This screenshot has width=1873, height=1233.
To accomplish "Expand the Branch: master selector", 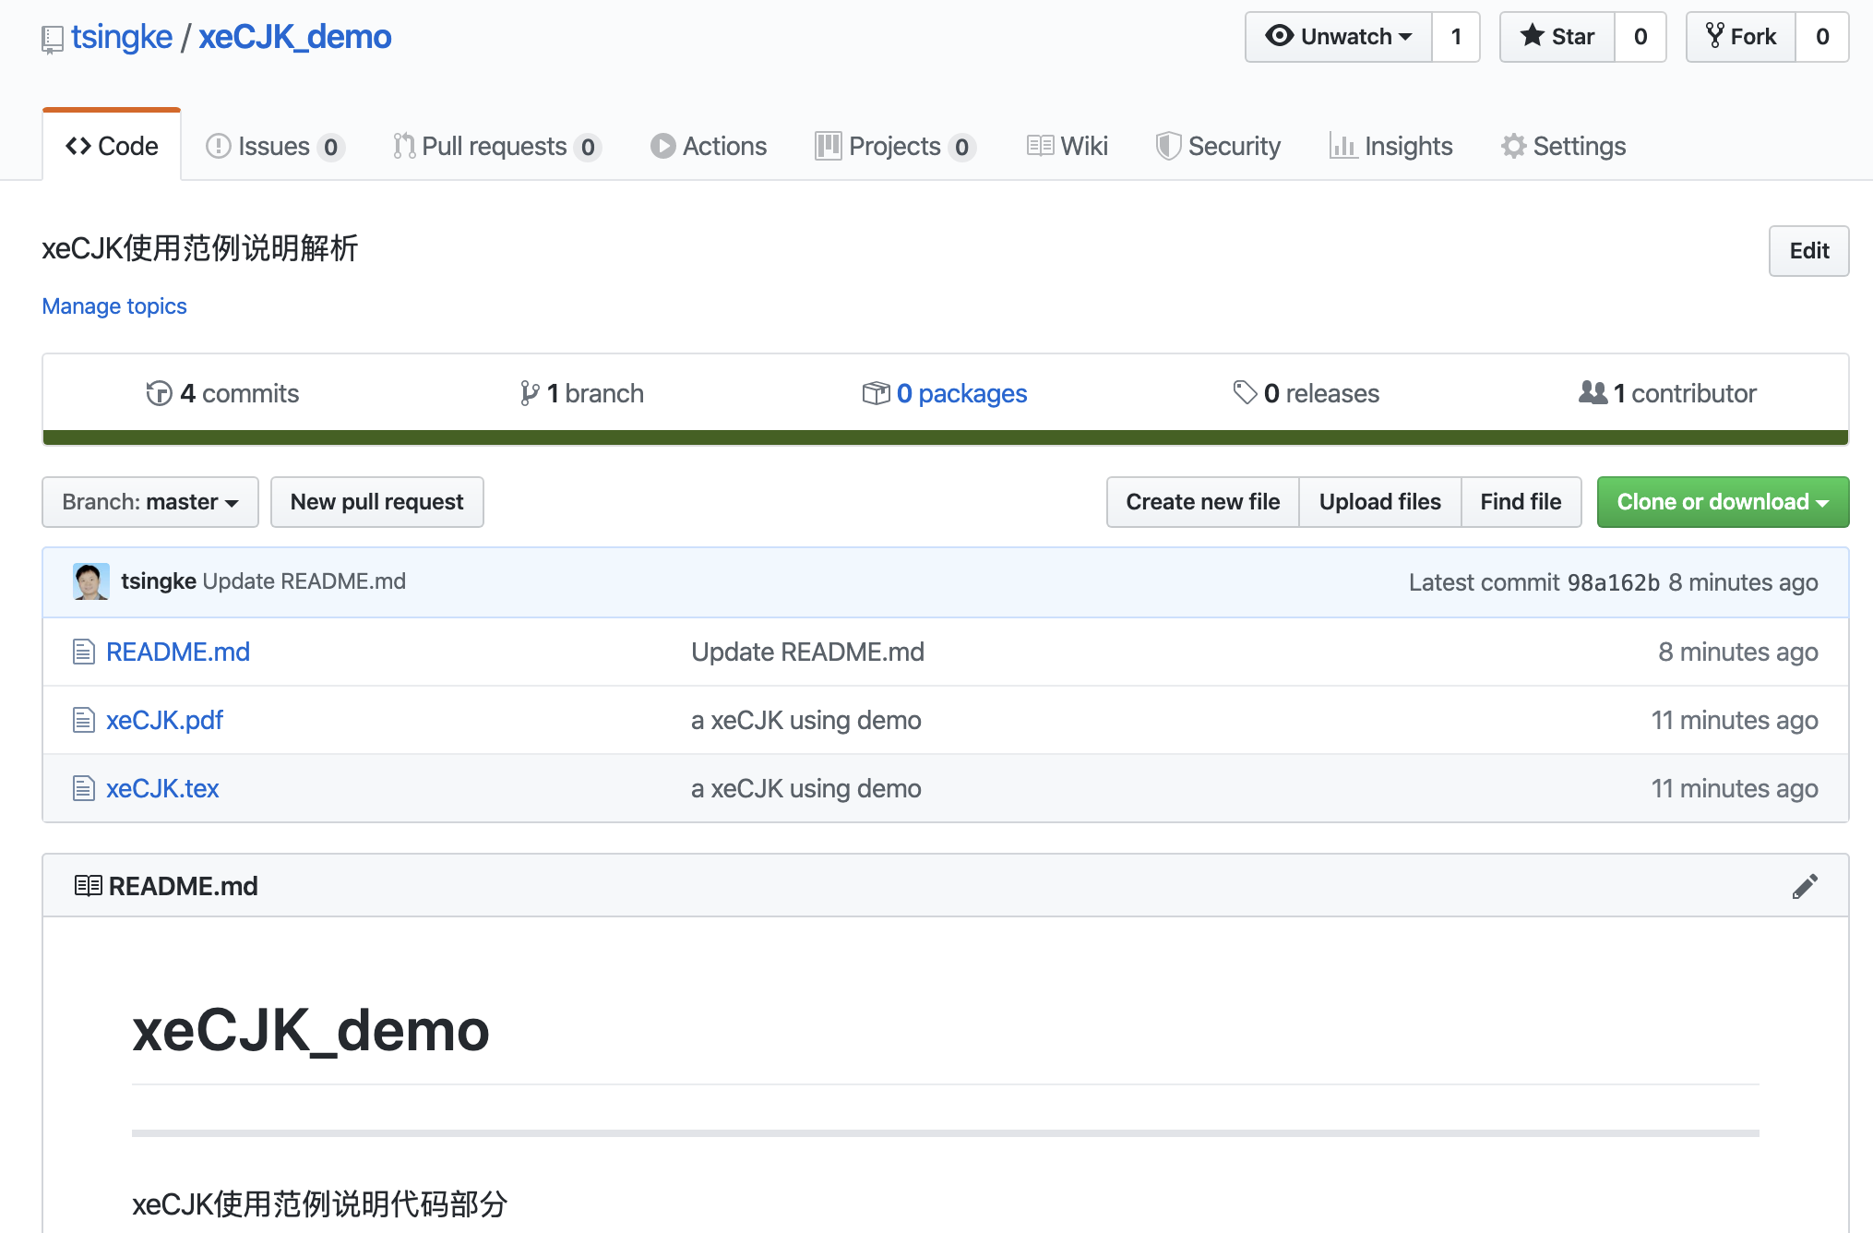I will tap(150, 502).
